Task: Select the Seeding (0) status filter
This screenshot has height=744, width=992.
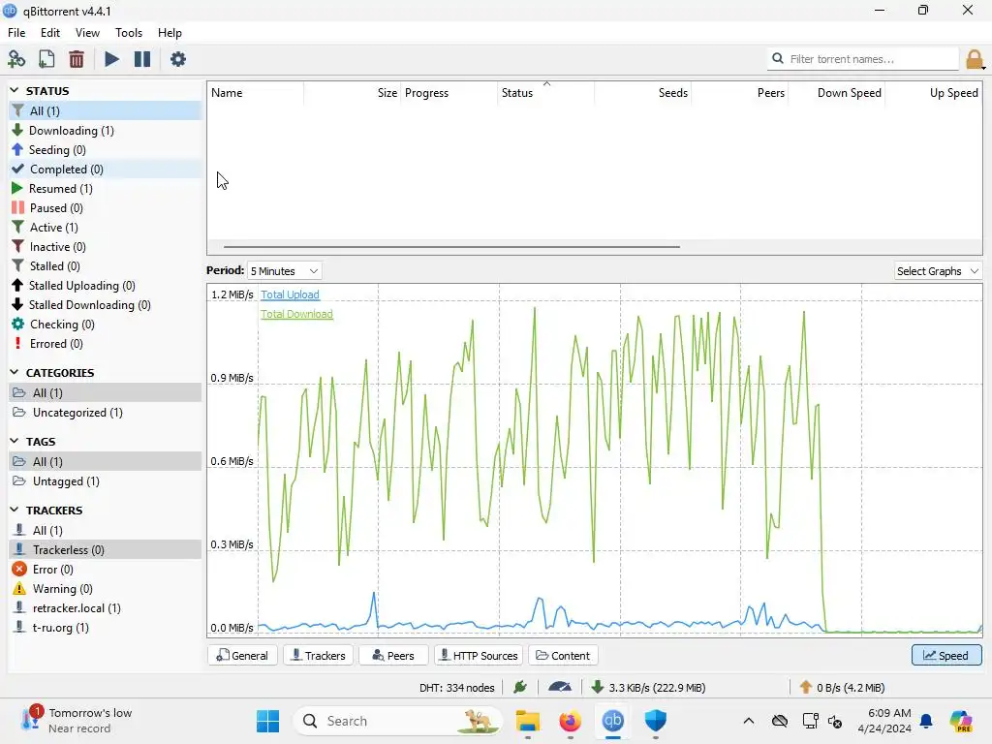Action: coord(105,150)
